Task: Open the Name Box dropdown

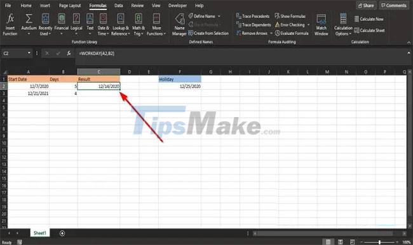Action: [29, 53]
